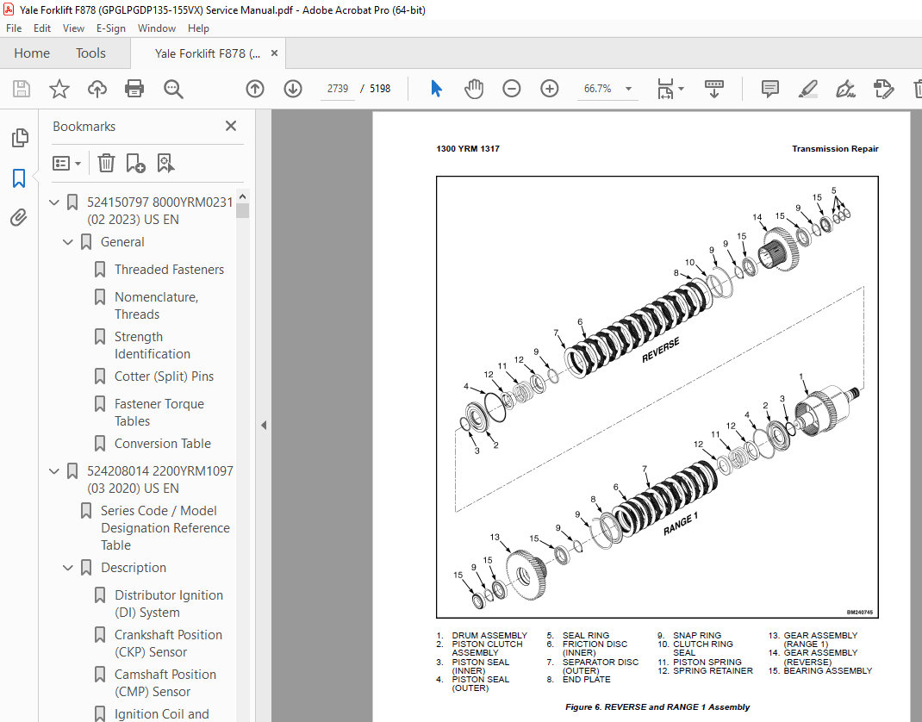Viewport: 922px width, 722px height.
Task: Open Nomenclature, Threads bookmark
Action: click(157, 306)
